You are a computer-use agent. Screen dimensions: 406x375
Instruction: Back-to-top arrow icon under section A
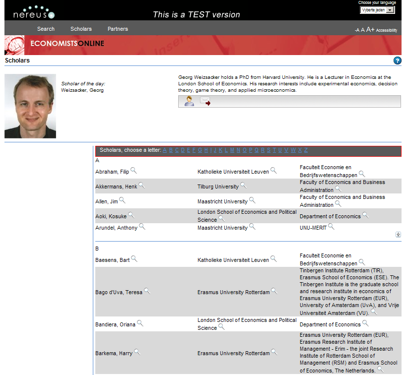click(398, 235)
